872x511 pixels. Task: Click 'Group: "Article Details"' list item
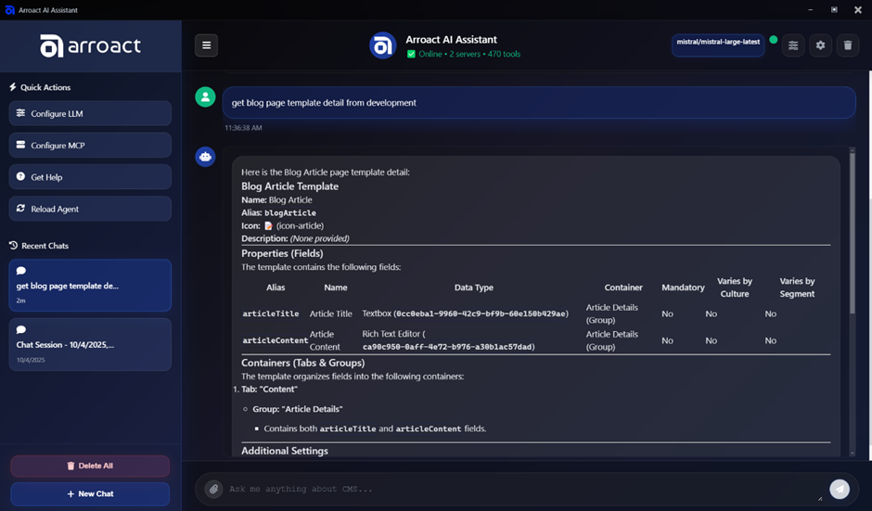(298, 409)
